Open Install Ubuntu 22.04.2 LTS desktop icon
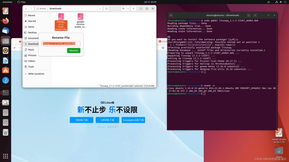 pyautogui.click(x=279, y=135)
